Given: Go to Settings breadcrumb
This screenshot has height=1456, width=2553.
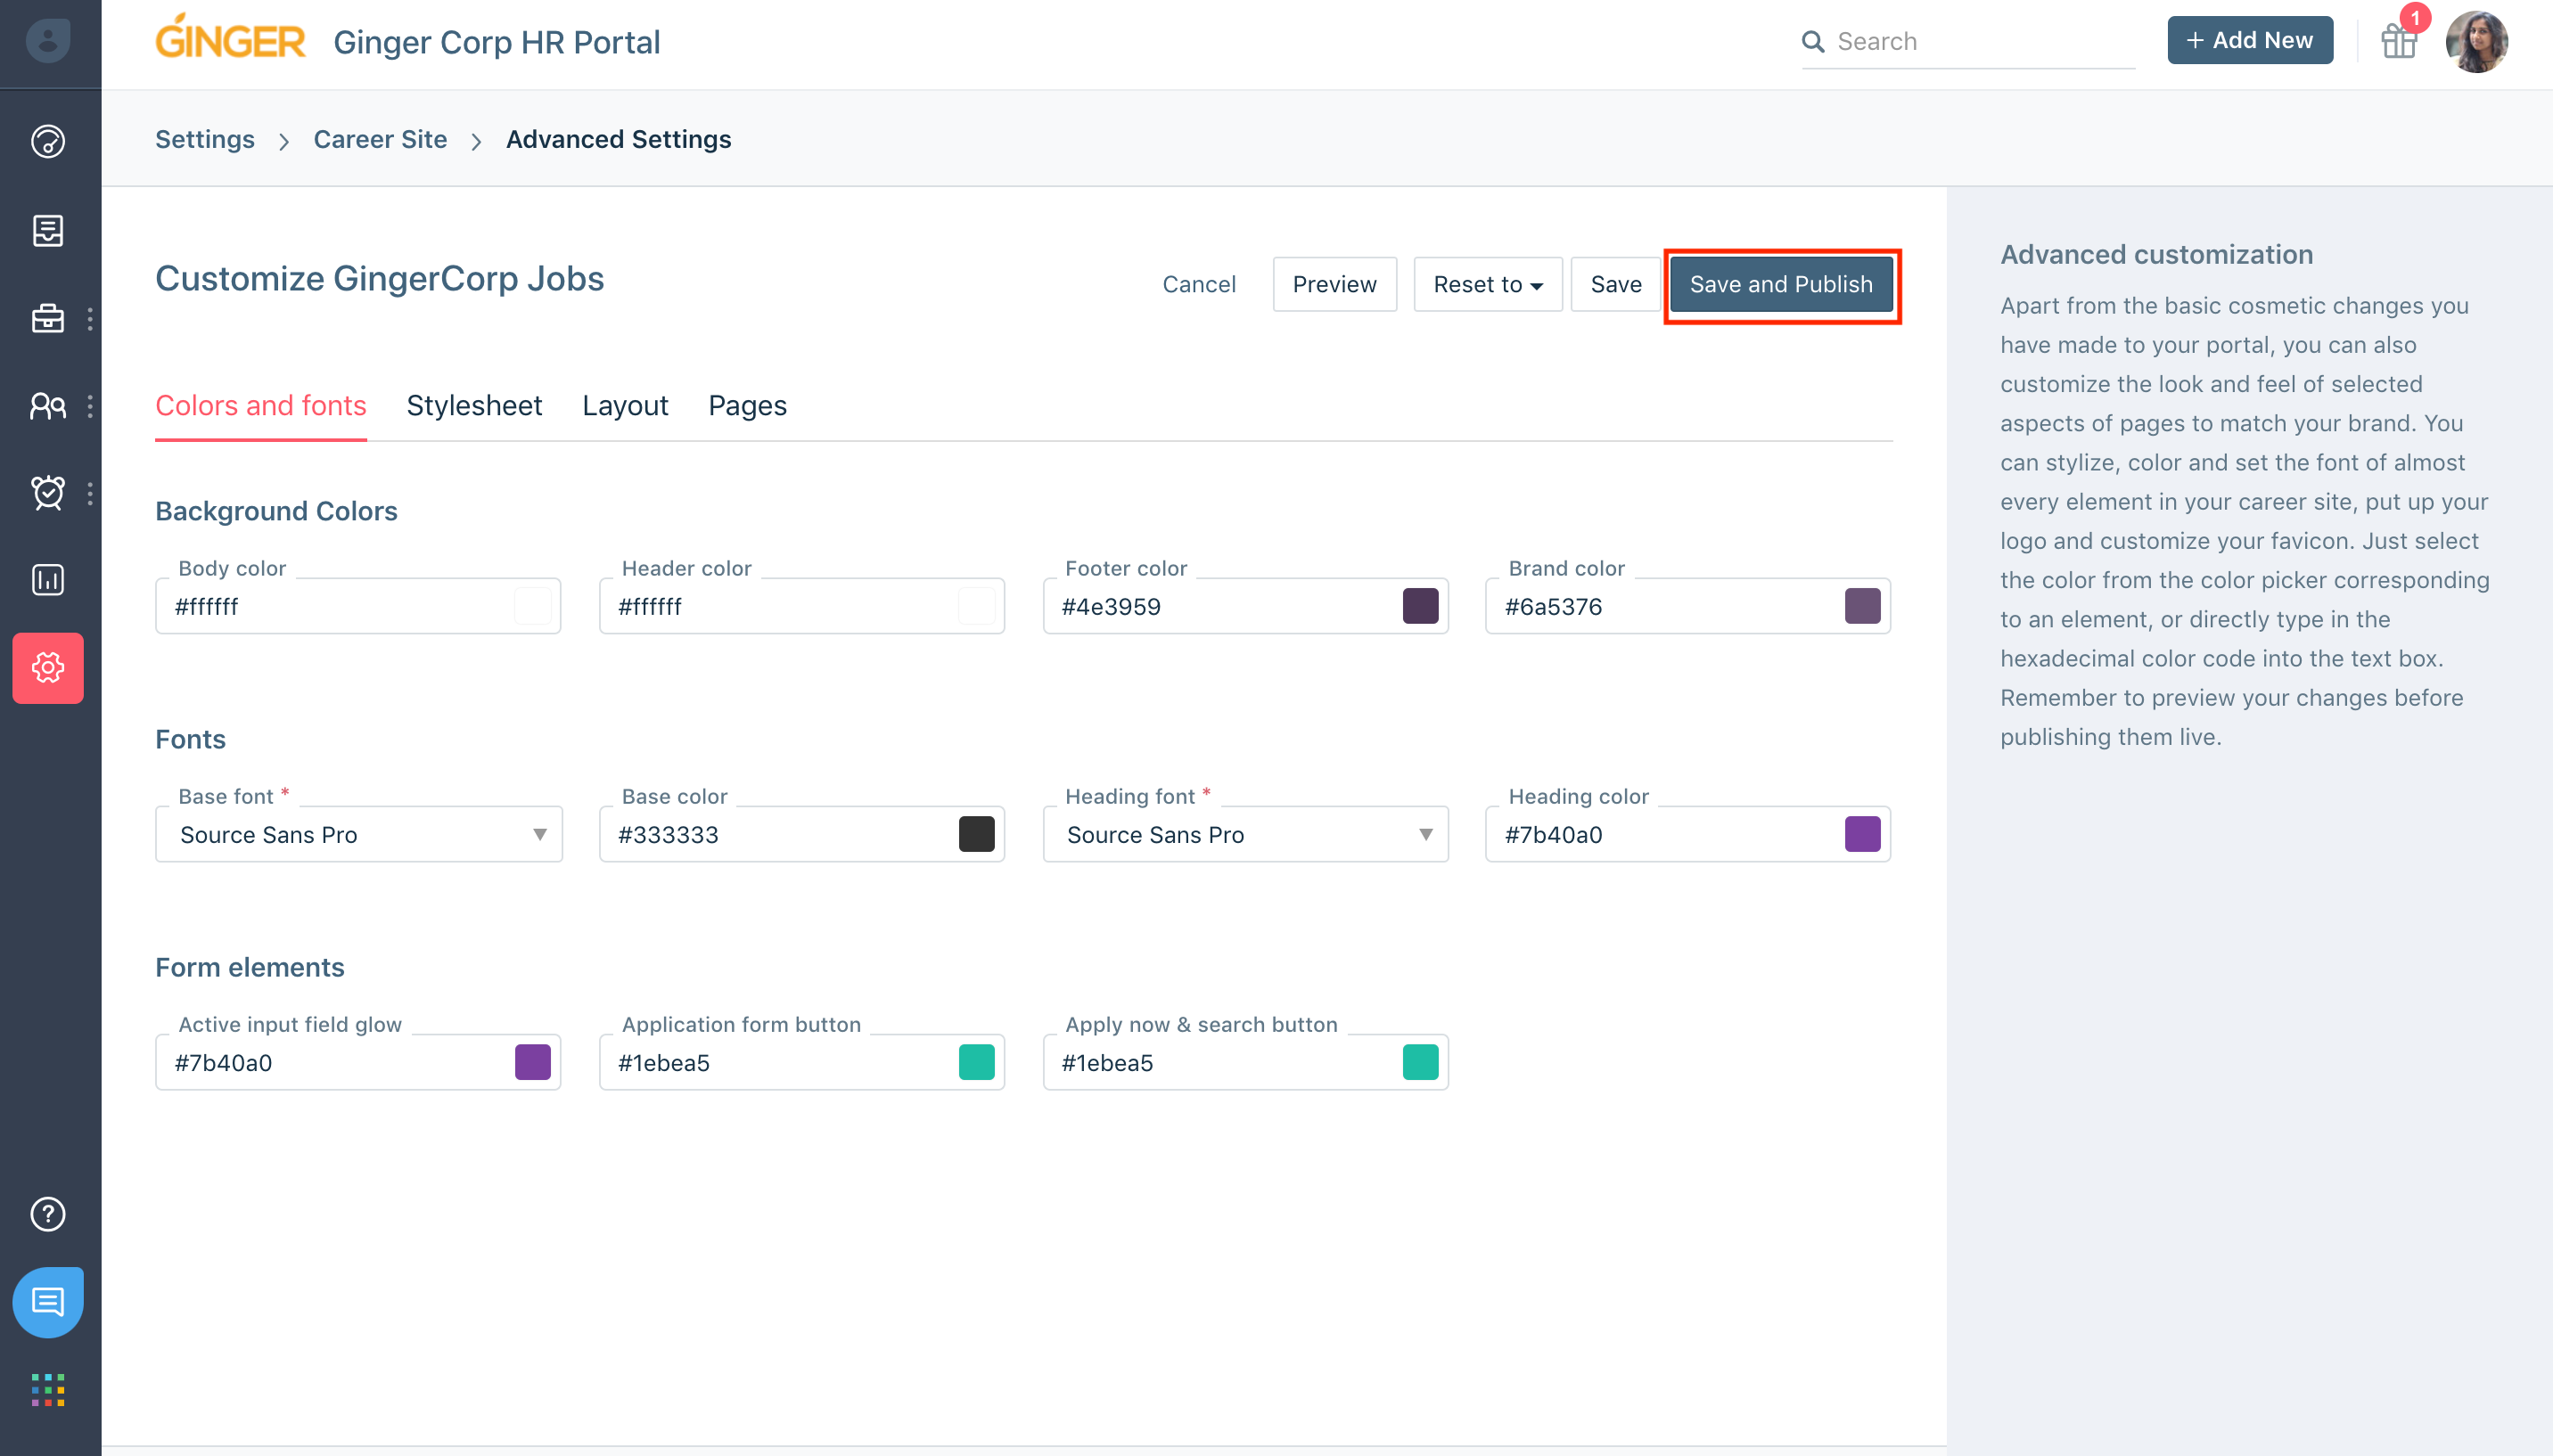Looking at the screenshot, I should click(x=205, y=139).
